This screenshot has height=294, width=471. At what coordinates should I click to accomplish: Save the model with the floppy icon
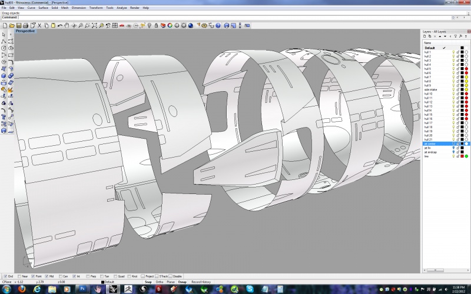(19, 25)
